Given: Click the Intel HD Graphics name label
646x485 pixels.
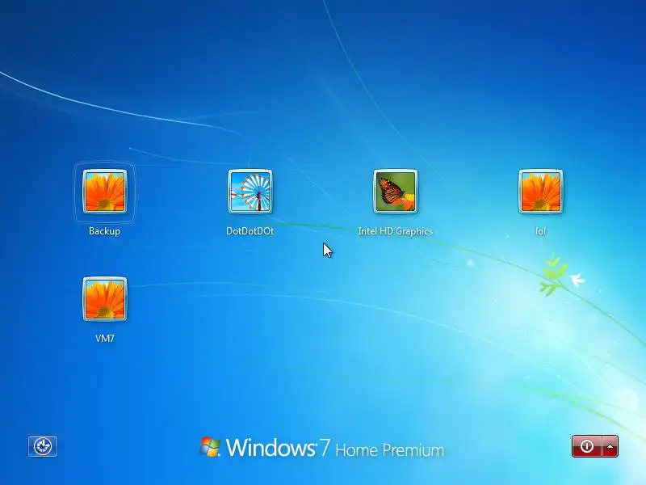Looking at the screenshot, I should tap(396, 231).
